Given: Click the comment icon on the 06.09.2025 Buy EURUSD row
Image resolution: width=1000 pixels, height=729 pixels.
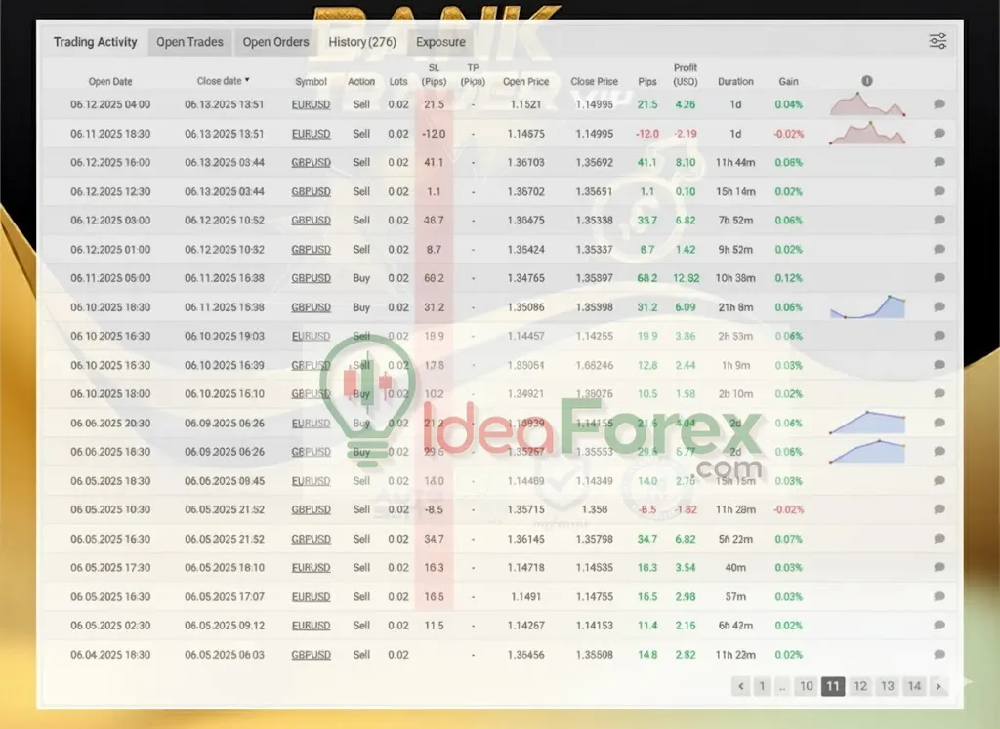Looking at the screenshot, I should pos(938,423).
